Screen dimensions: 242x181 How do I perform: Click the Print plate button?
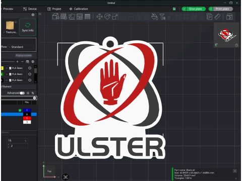(223, 9)
